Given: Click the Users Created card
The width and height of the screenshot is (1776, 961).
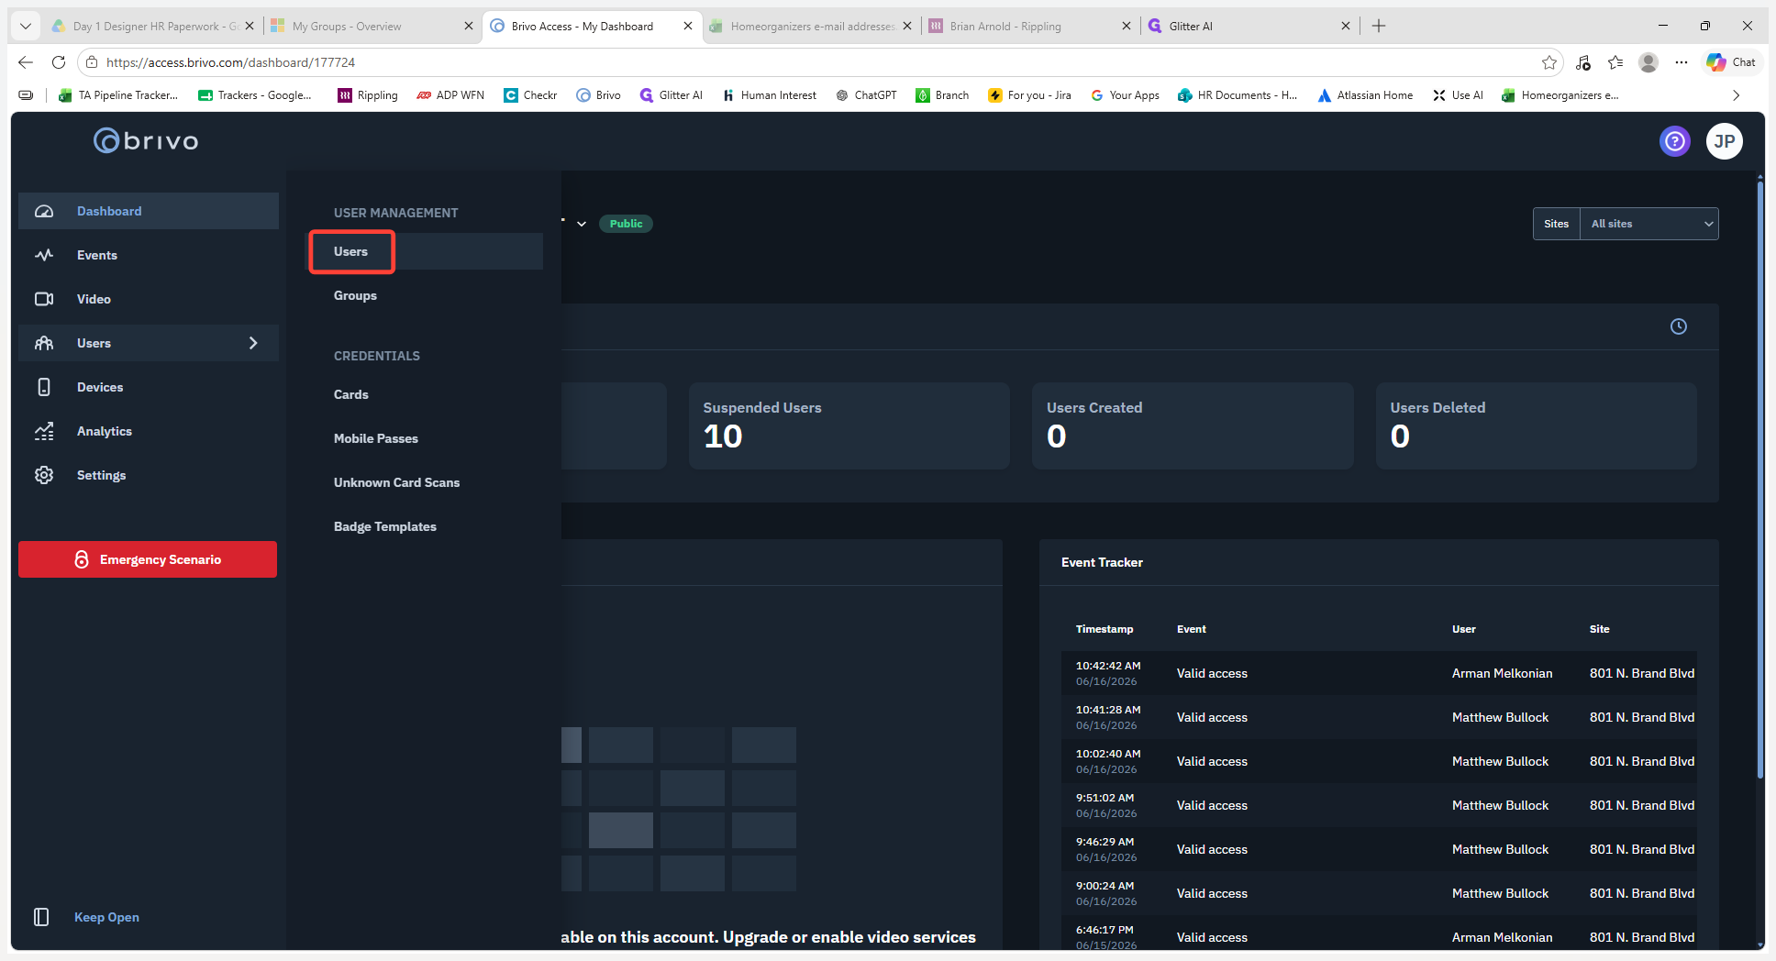Looking at the screenshot, I should pos(1193,425).
